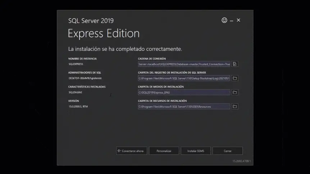Click the C:\SQL2019\Express_ENU path field

[184, 92]
